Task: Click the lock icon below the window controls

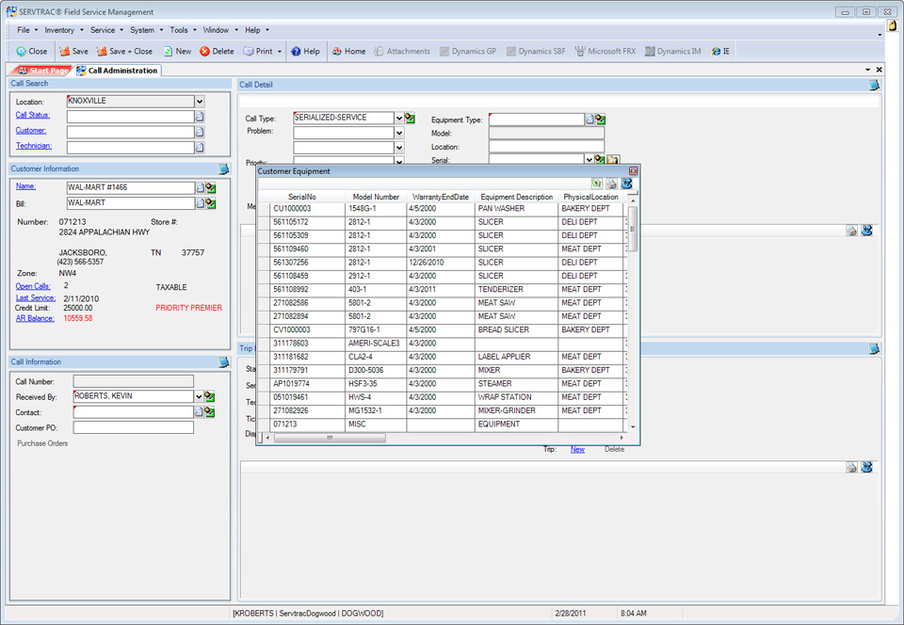Action: pos(893,26)
